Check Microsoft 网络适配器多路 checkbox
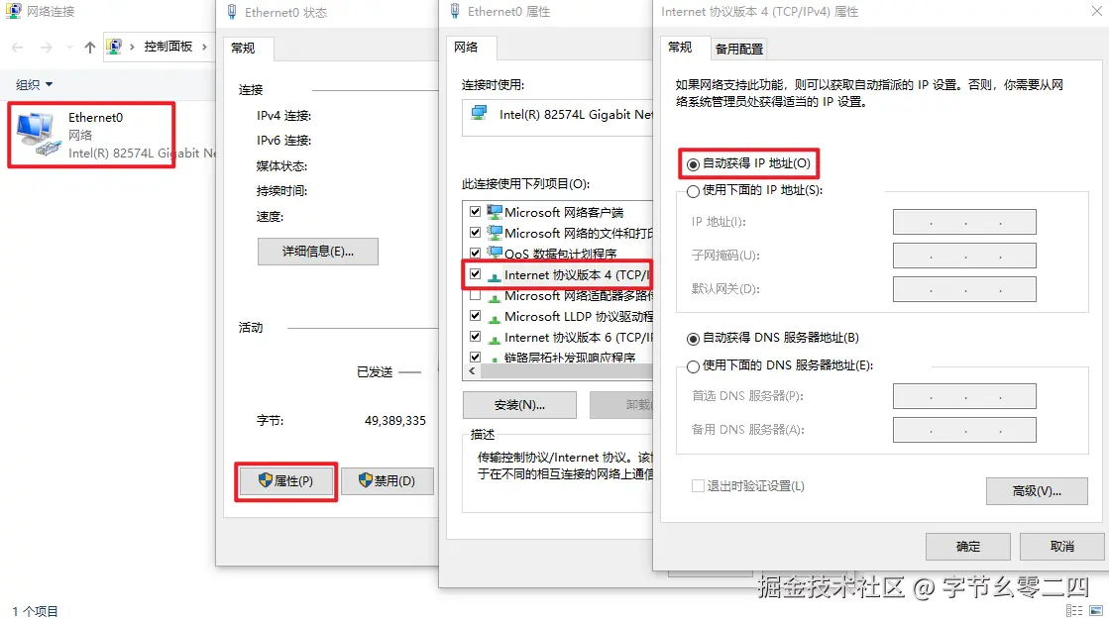The image size is (1109, 620). click(476, 295)
